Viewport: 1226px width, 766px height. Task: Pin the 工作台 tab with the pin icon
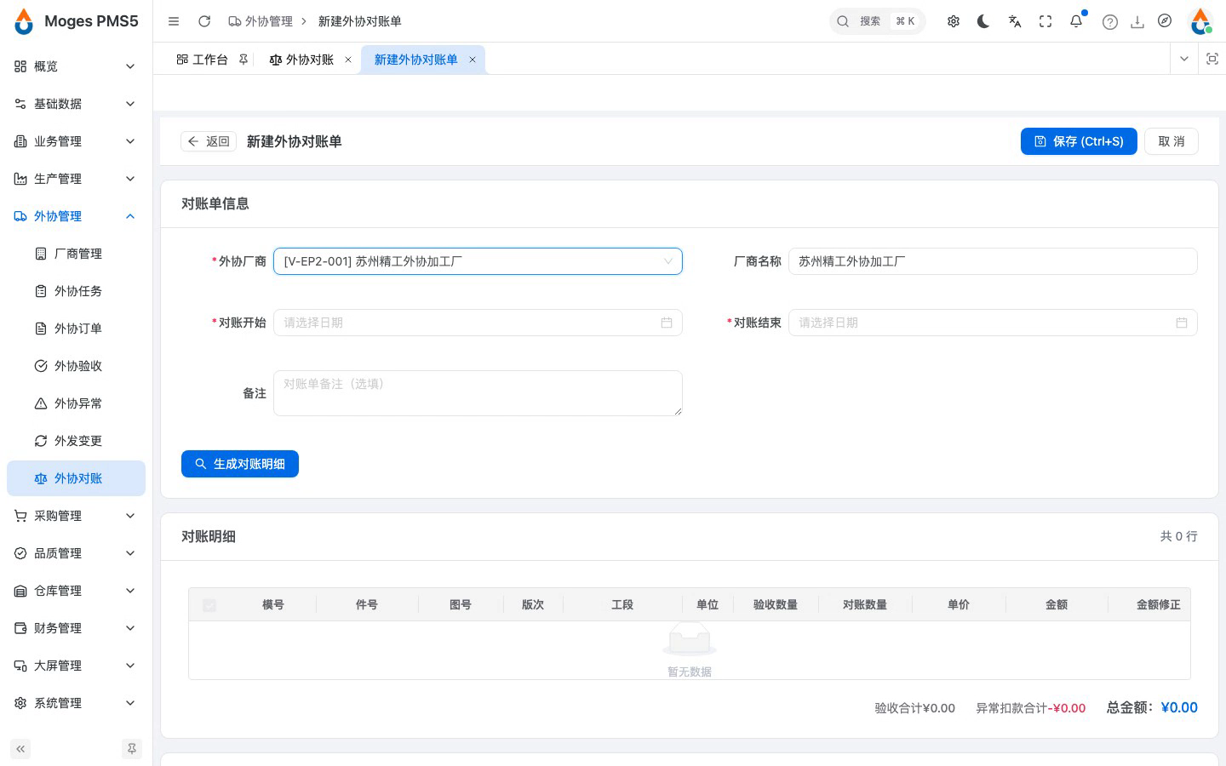click(x=243, y=60)
